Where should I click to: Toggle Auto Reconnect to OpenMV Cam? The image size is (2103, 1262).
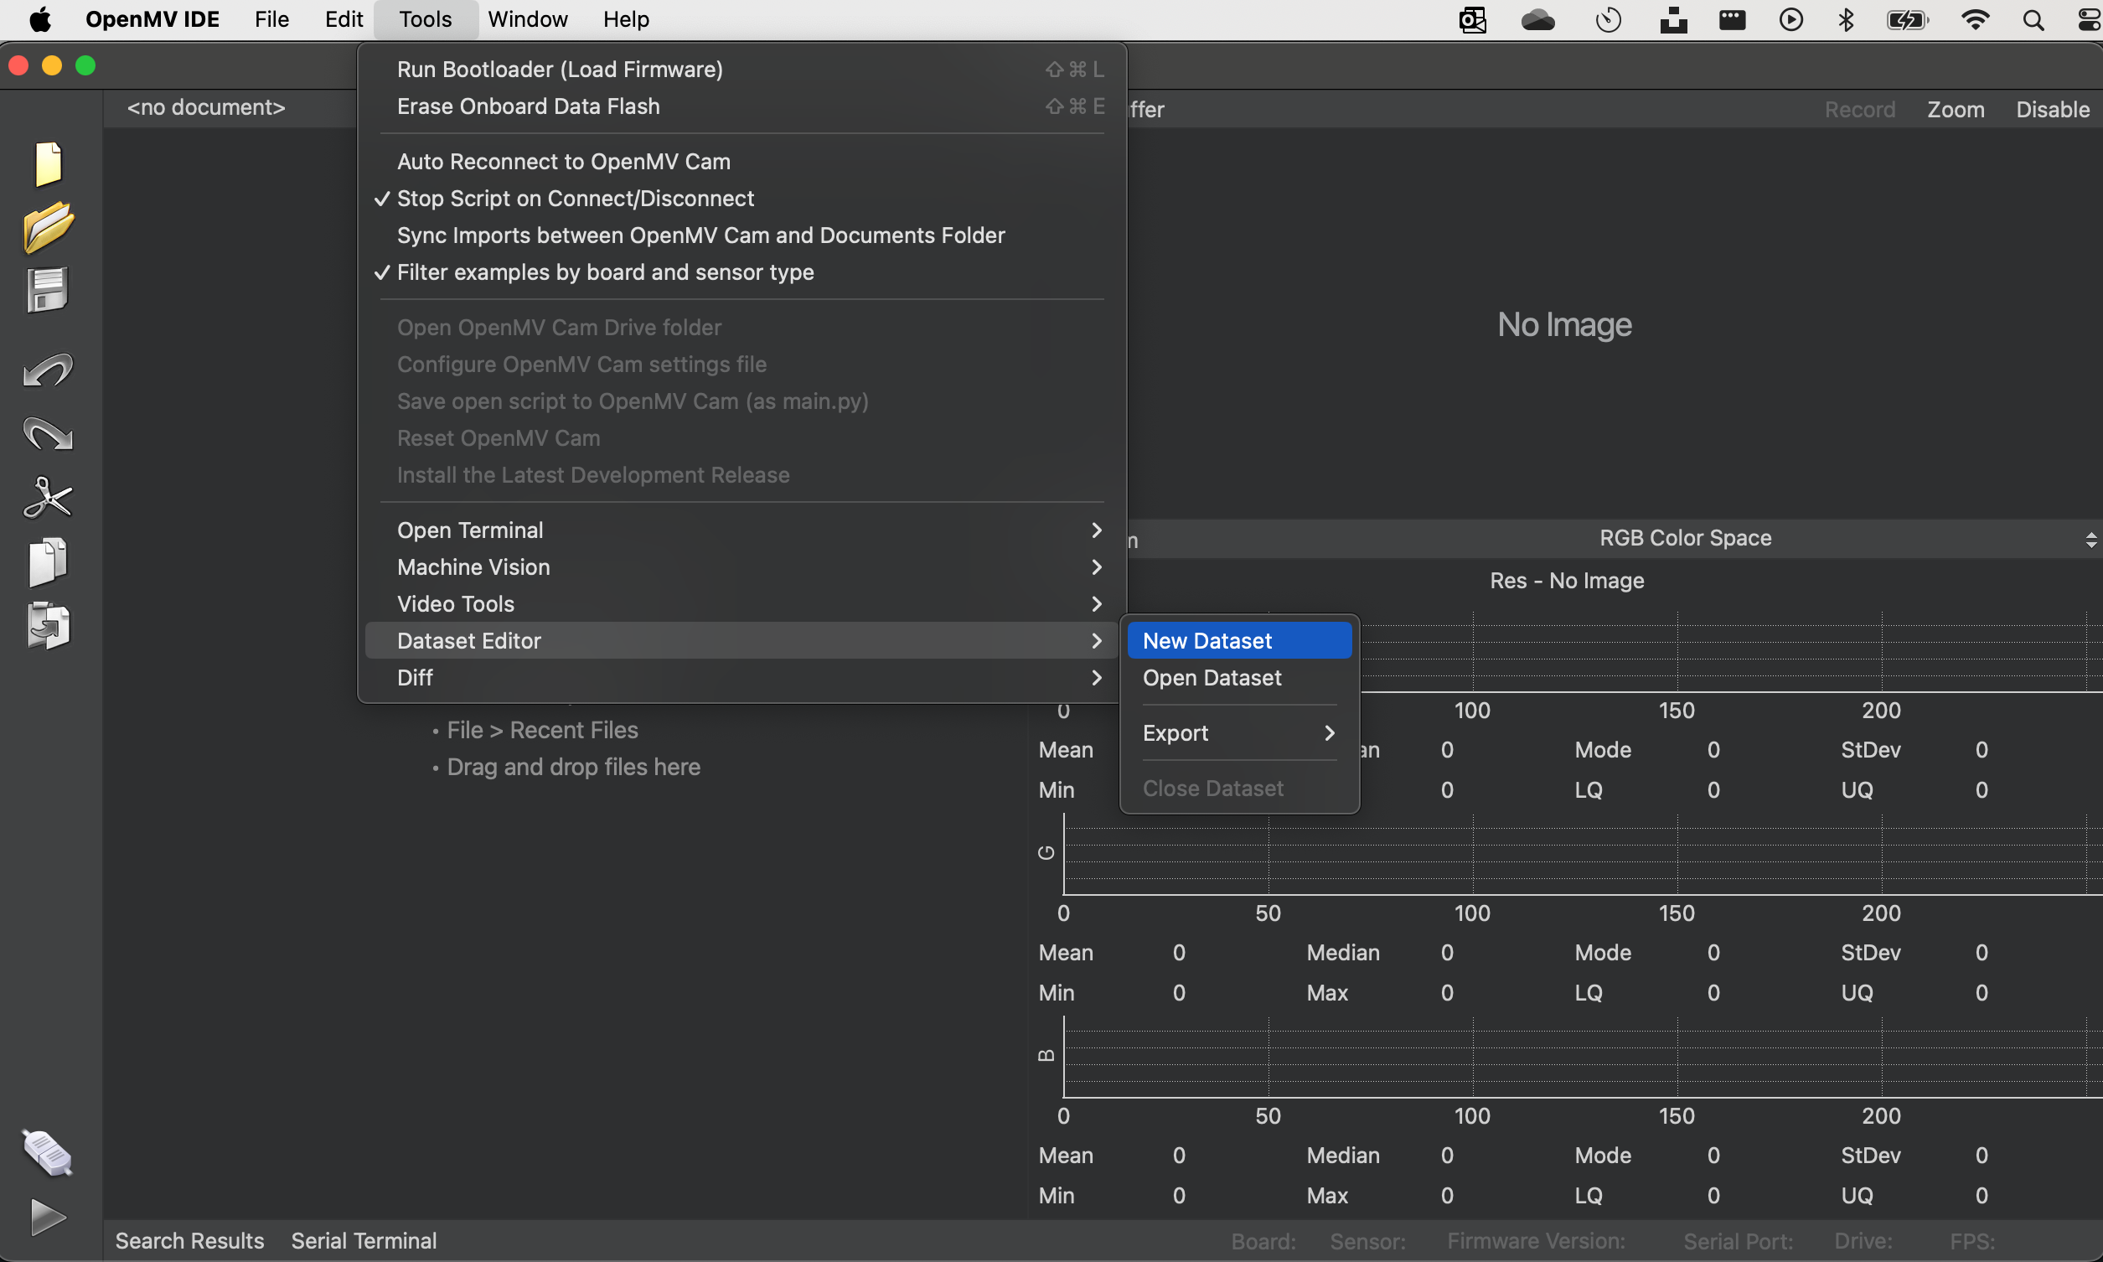[741, 162]
